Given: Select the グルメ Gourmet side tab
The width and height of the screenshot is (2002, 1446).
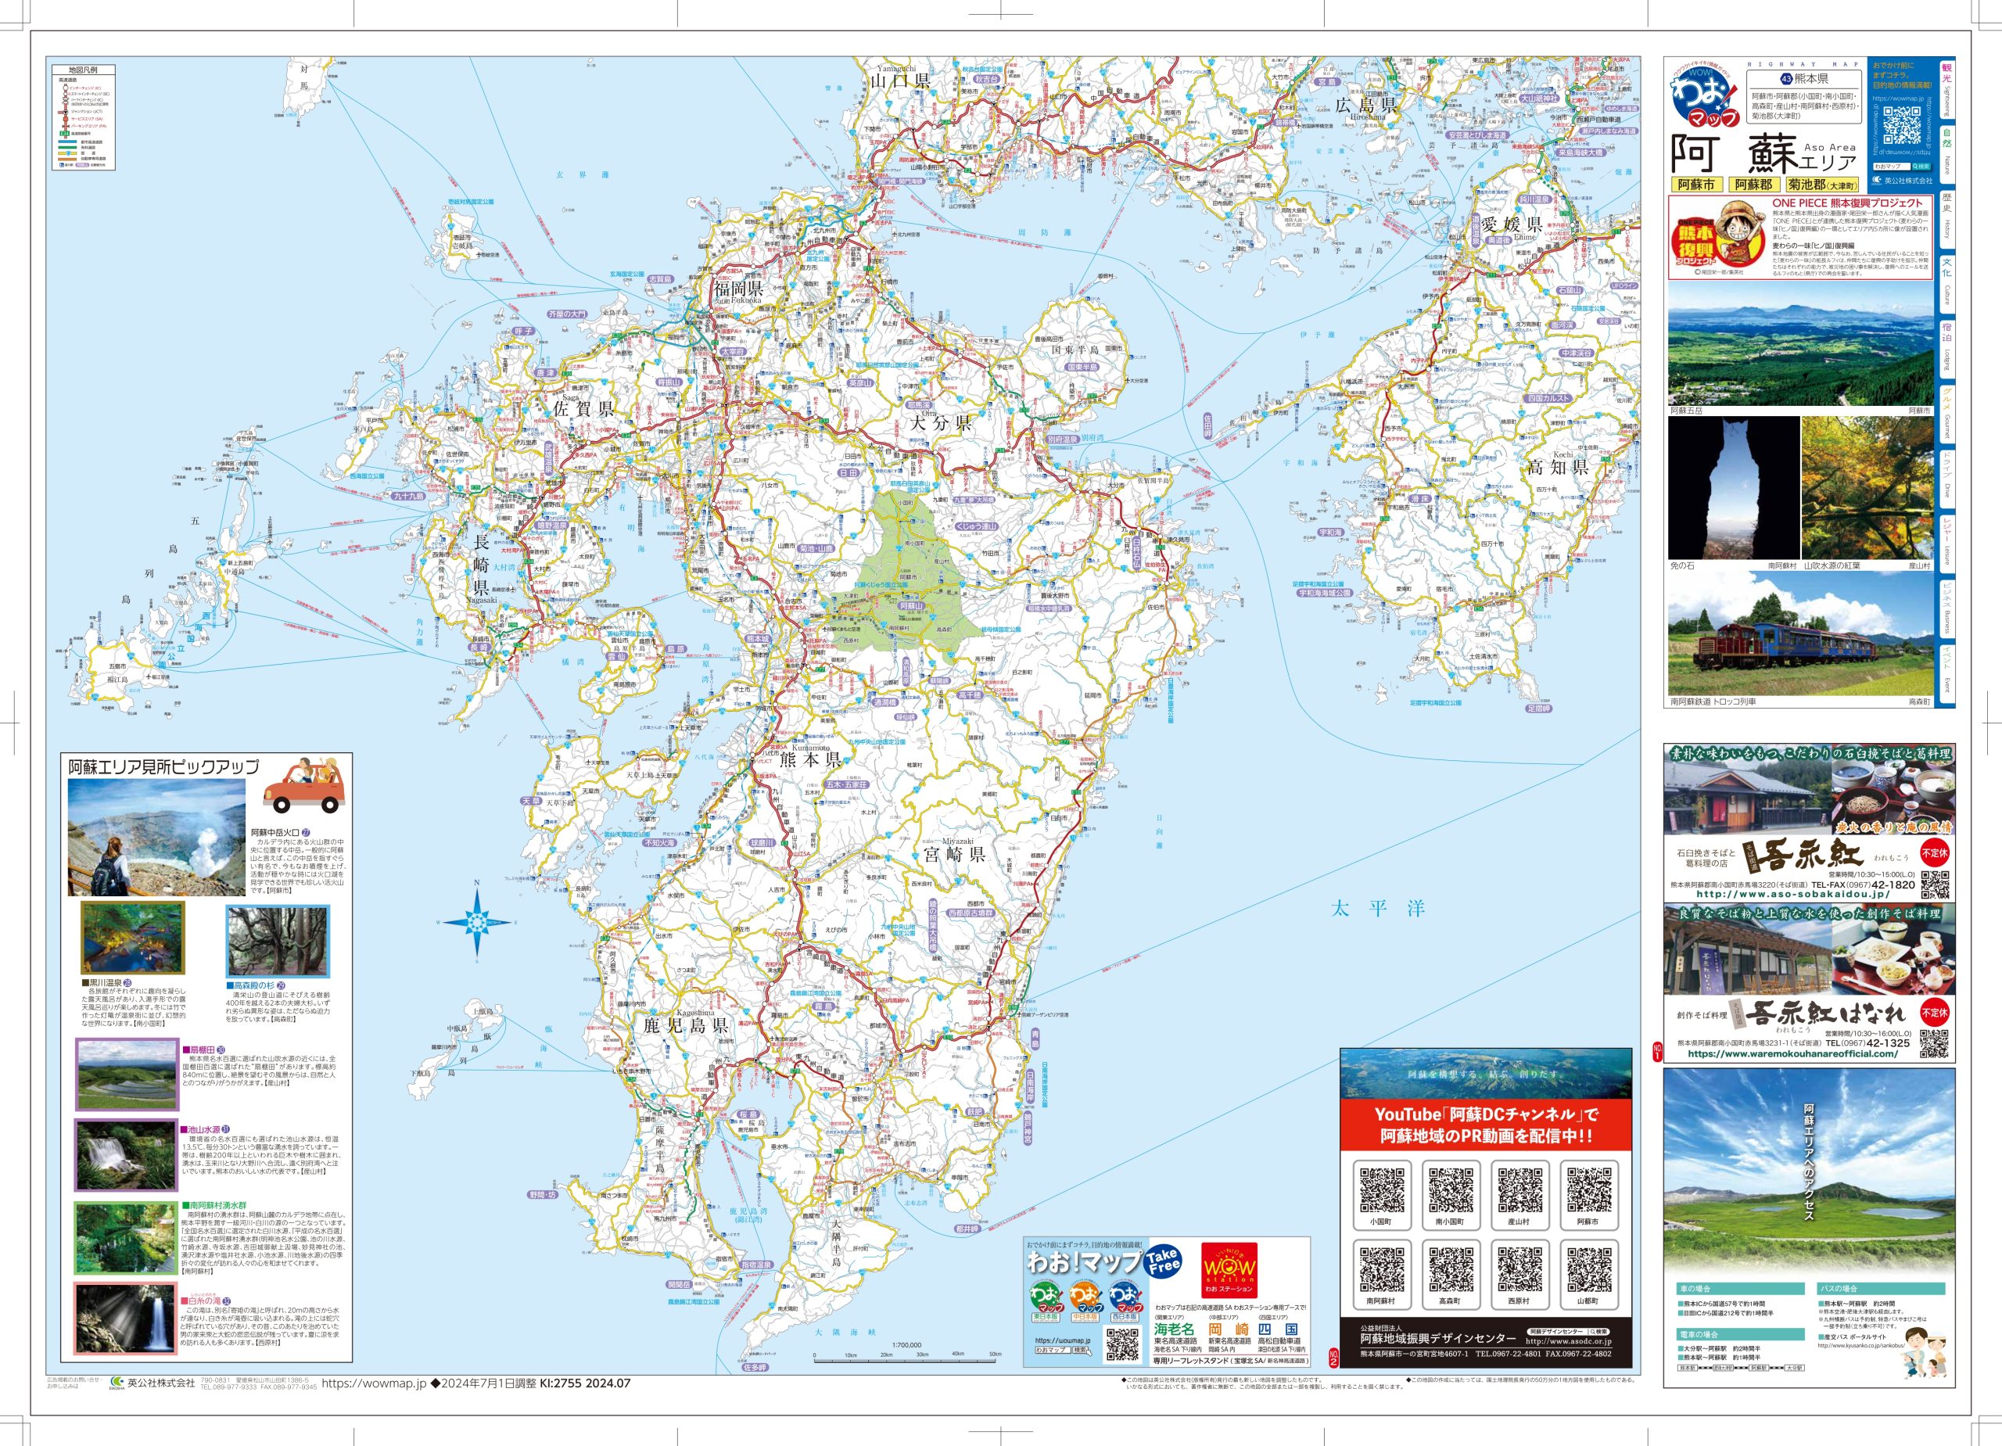Looking at the screenshot, I should pyautogui.click(x=1947, y=415).
